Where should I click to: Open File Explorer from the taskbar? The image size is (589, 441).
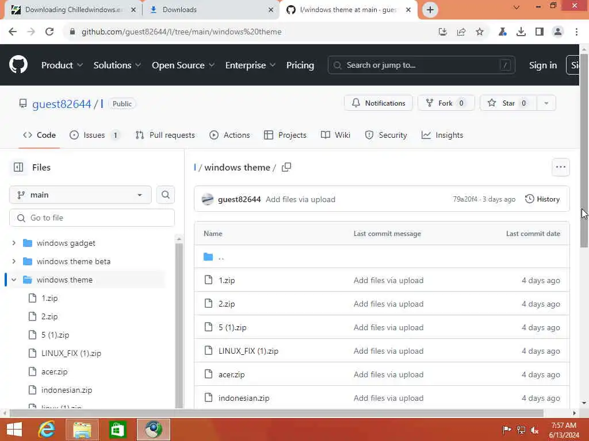click(82, 430)
